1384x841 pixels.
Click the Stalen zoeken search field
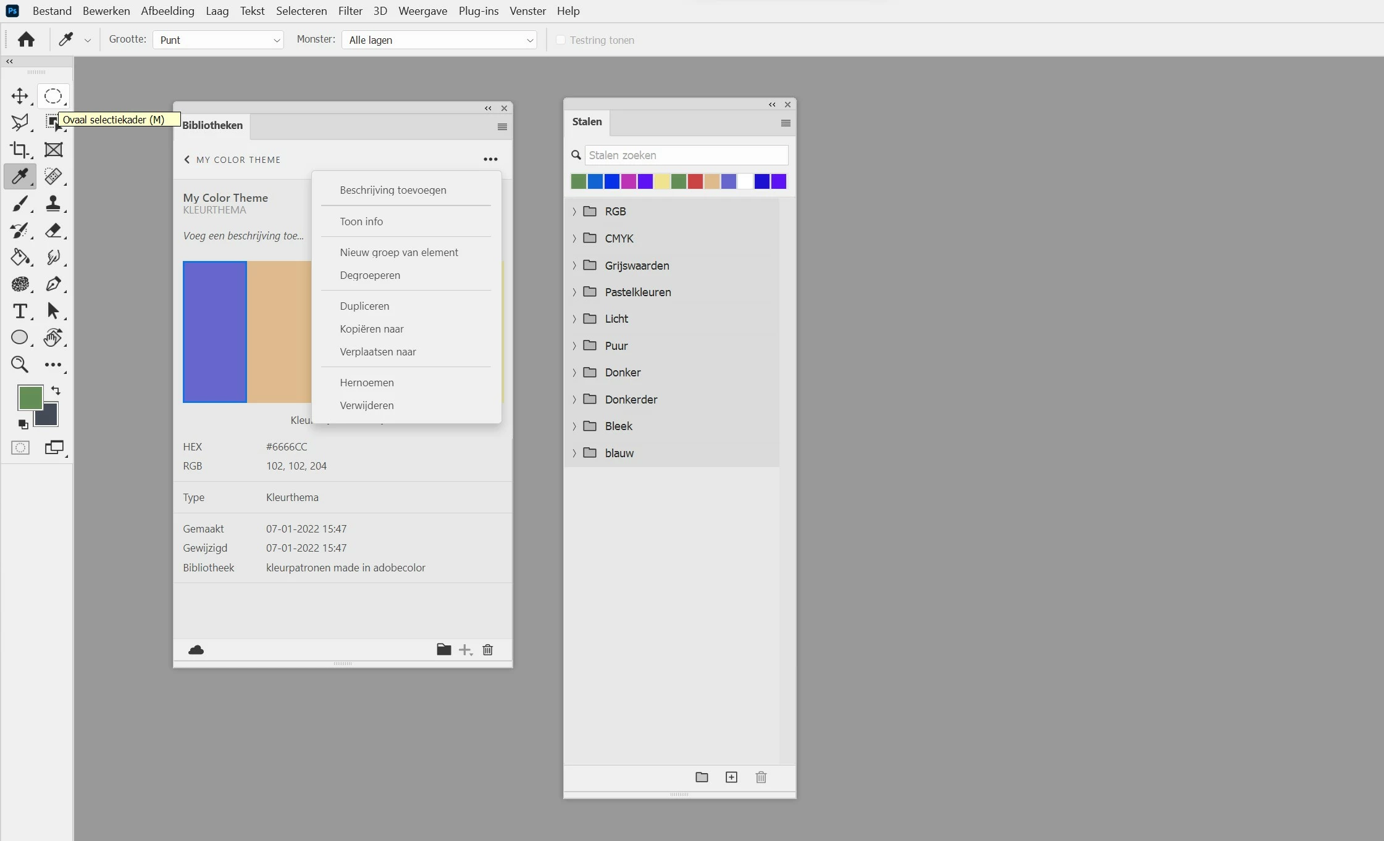coord(686,155)
